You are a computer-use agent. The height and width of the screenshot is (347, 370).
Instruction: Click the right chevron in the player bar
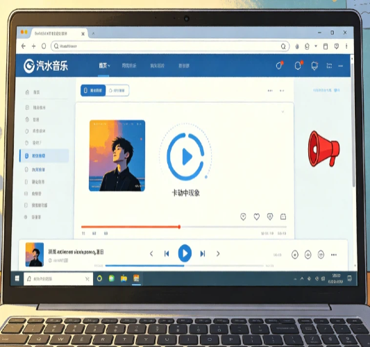click(x=218, y=254)
